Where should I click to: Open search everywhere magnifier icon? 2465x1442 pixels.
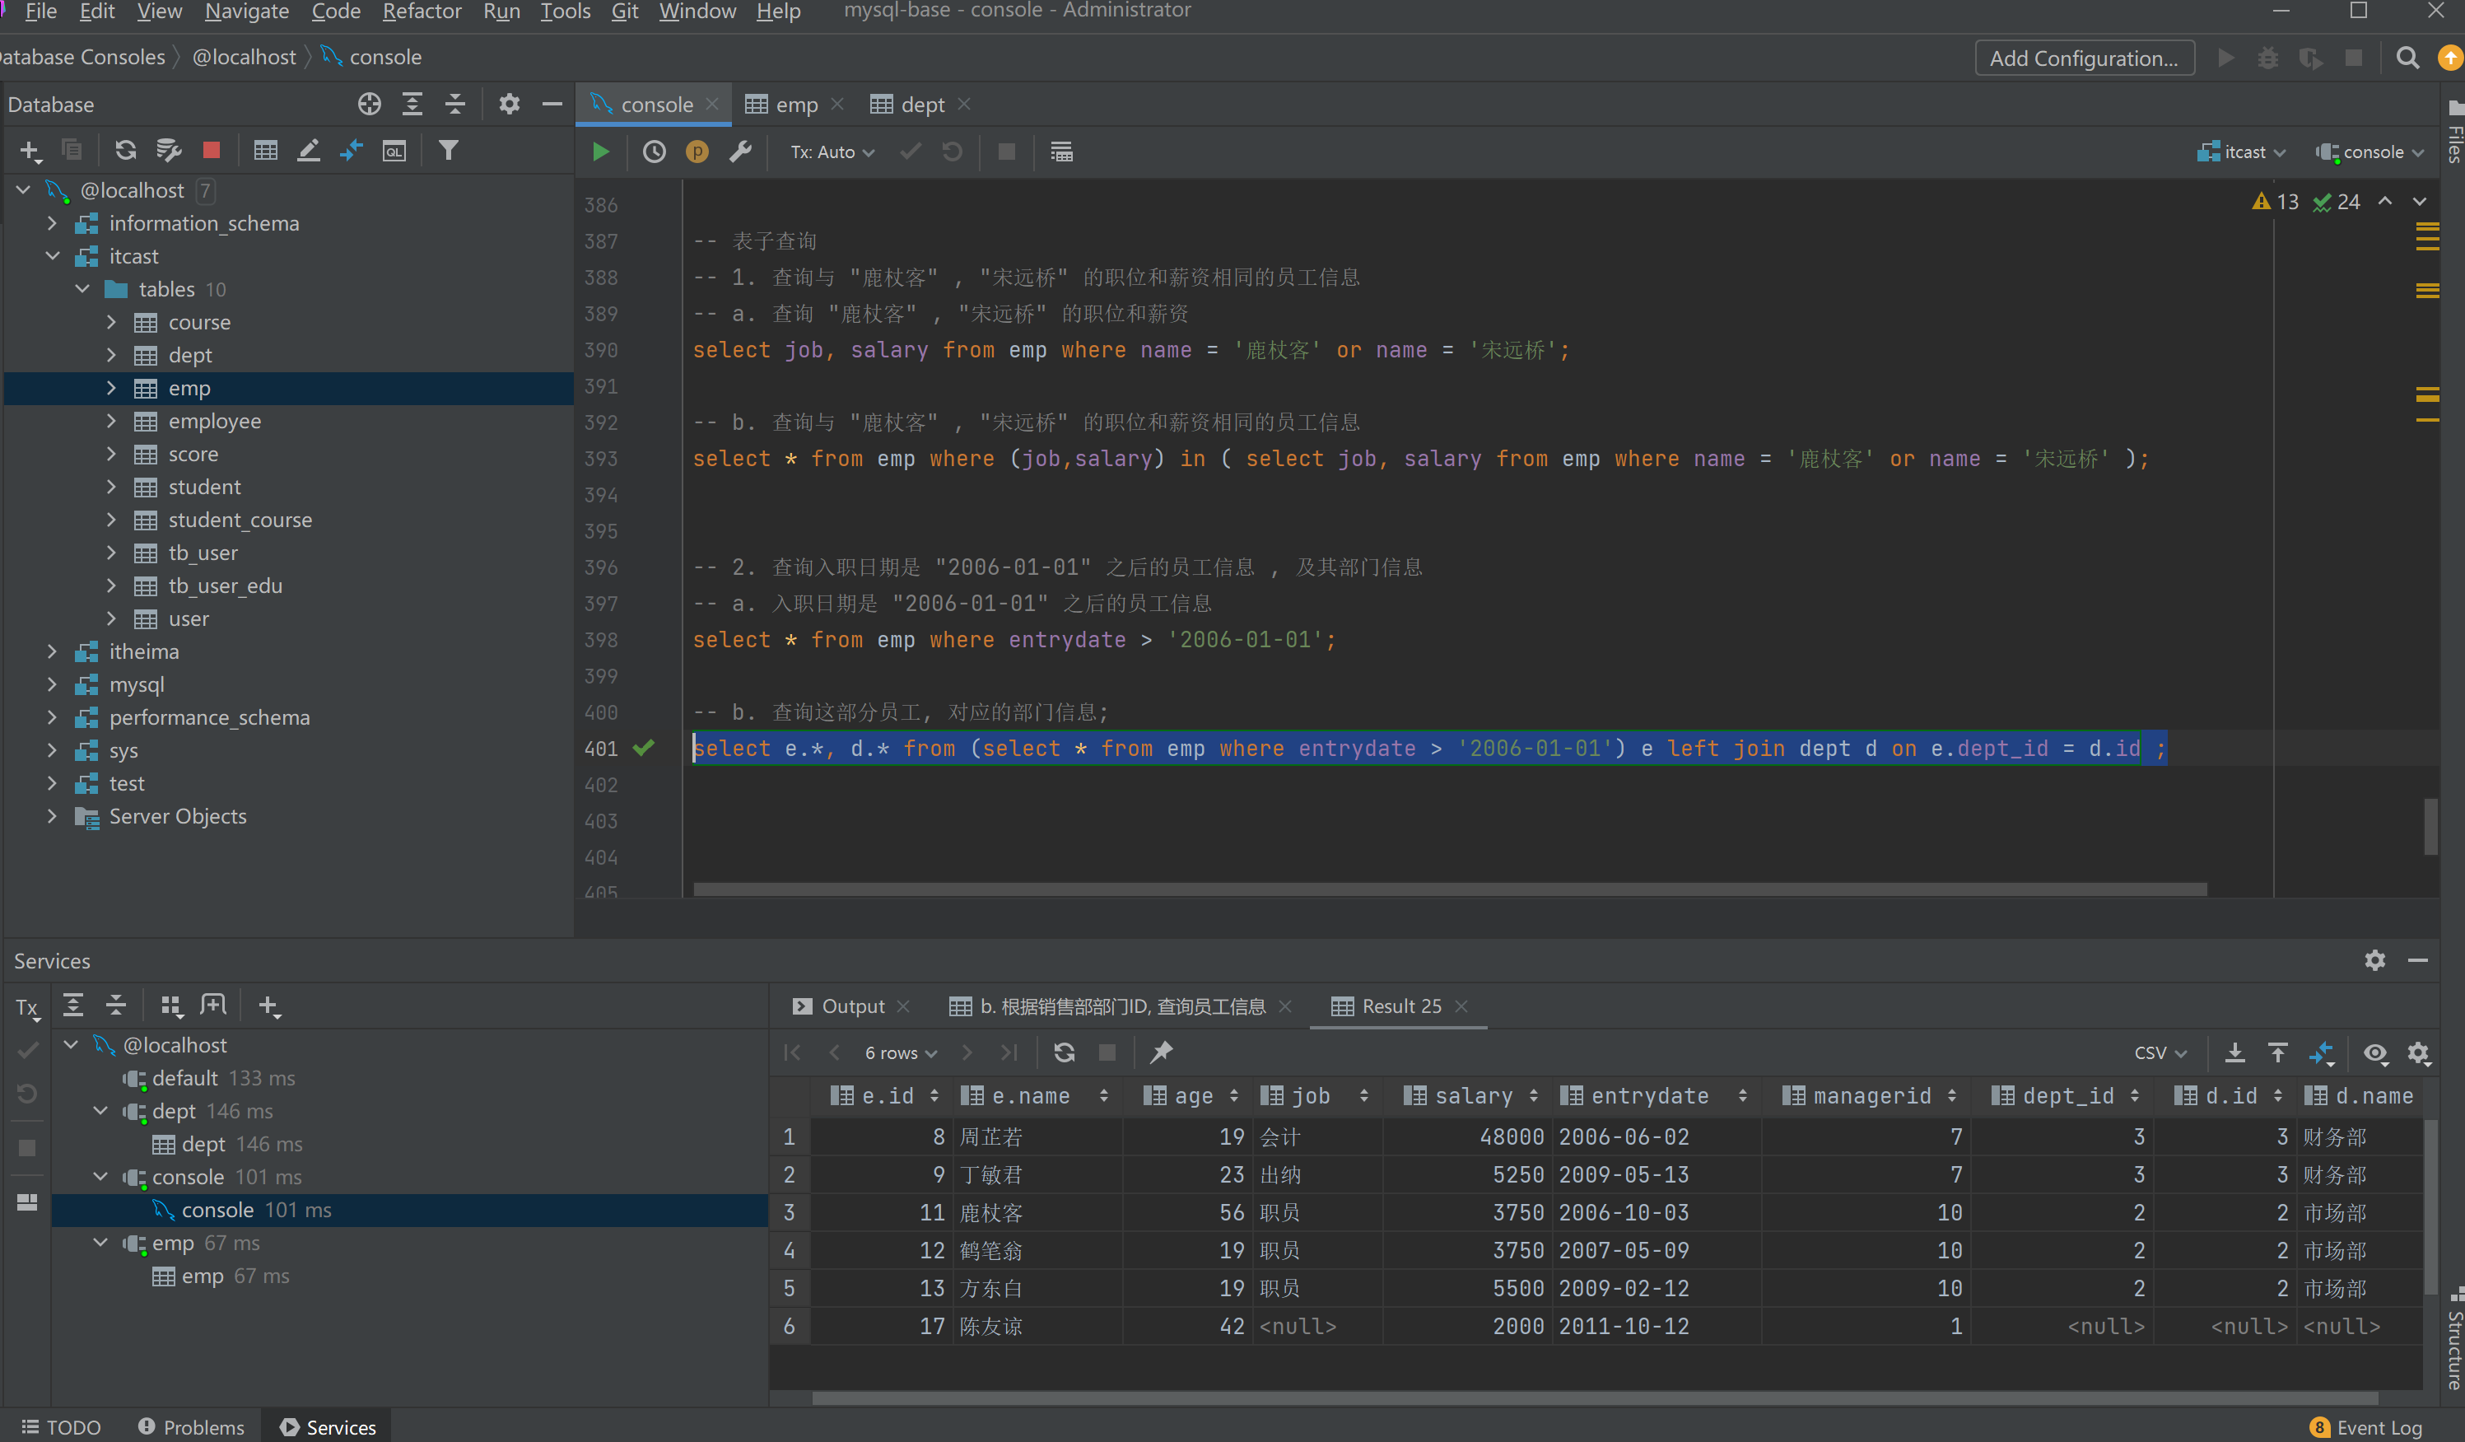click(2407, 58)
